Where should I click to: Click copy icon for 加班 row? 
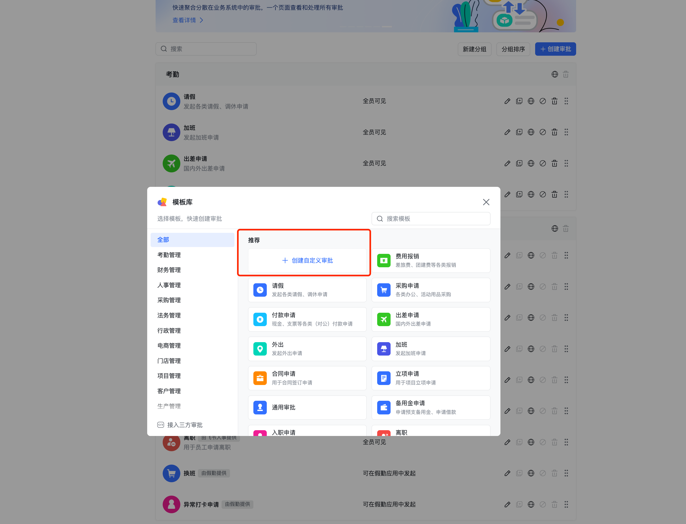[x=519, y=132]
